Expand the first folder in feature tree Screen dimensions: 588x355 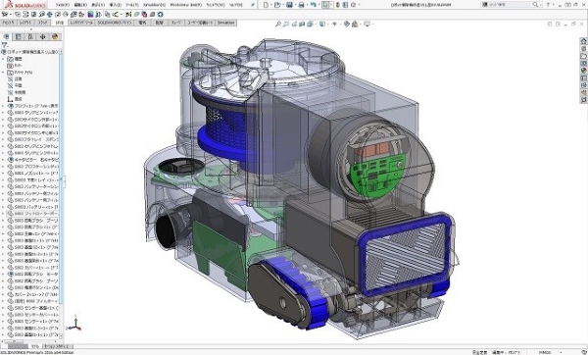coord(3,59)
